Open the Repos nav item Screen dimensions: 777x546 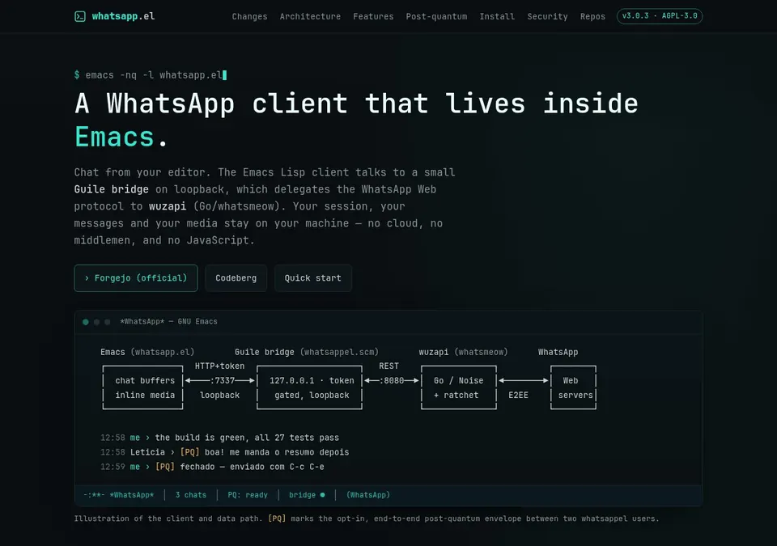pyautogui.click(x=592, y=16)
